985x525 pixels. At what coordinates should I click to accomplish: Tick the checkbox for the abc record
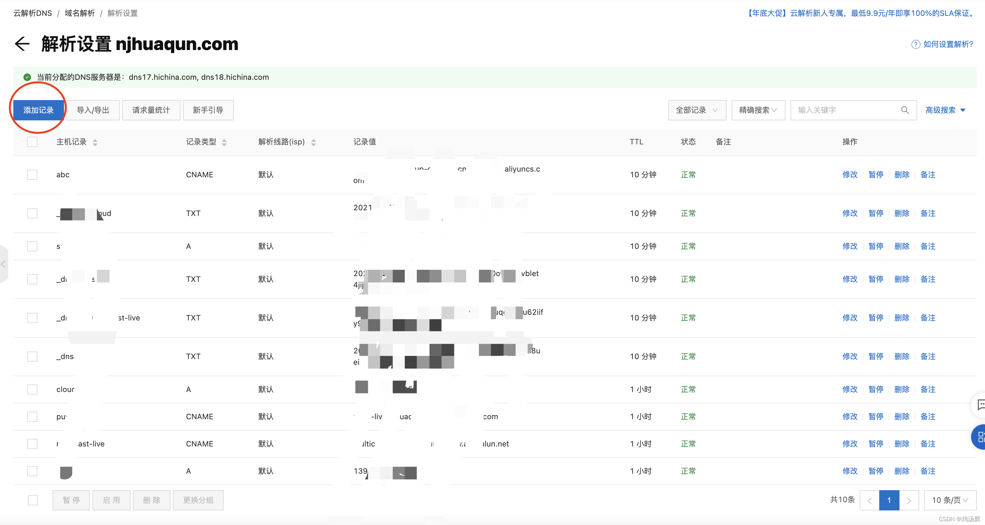coord(33,175)
